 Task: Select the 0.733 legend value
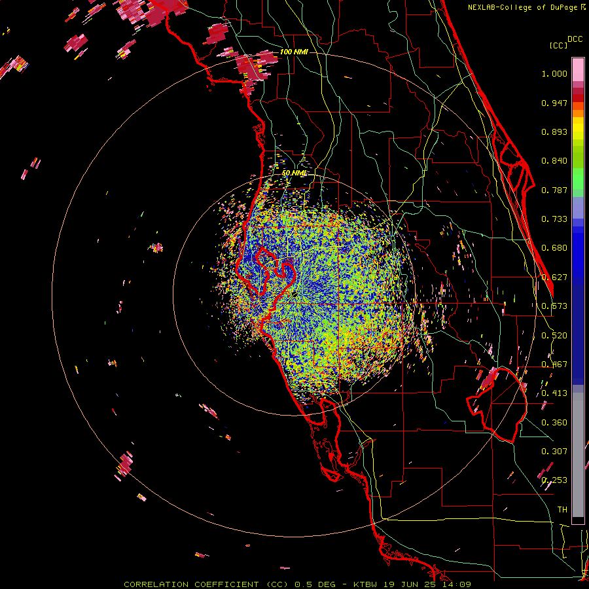coord(554,219)
